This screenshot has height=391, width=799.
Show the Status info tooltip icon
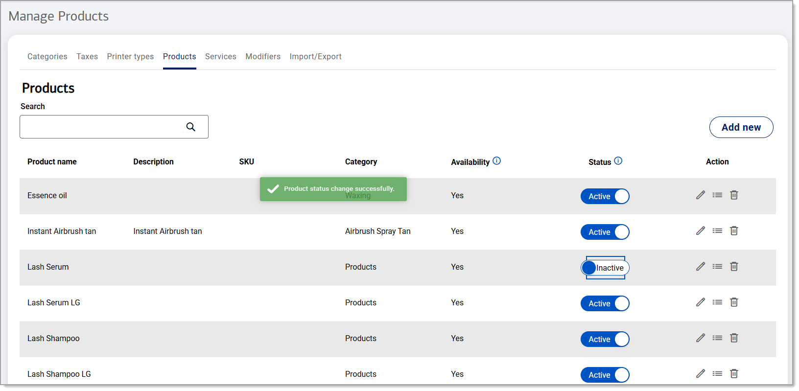pyautogui.click(x=618, y=161)
